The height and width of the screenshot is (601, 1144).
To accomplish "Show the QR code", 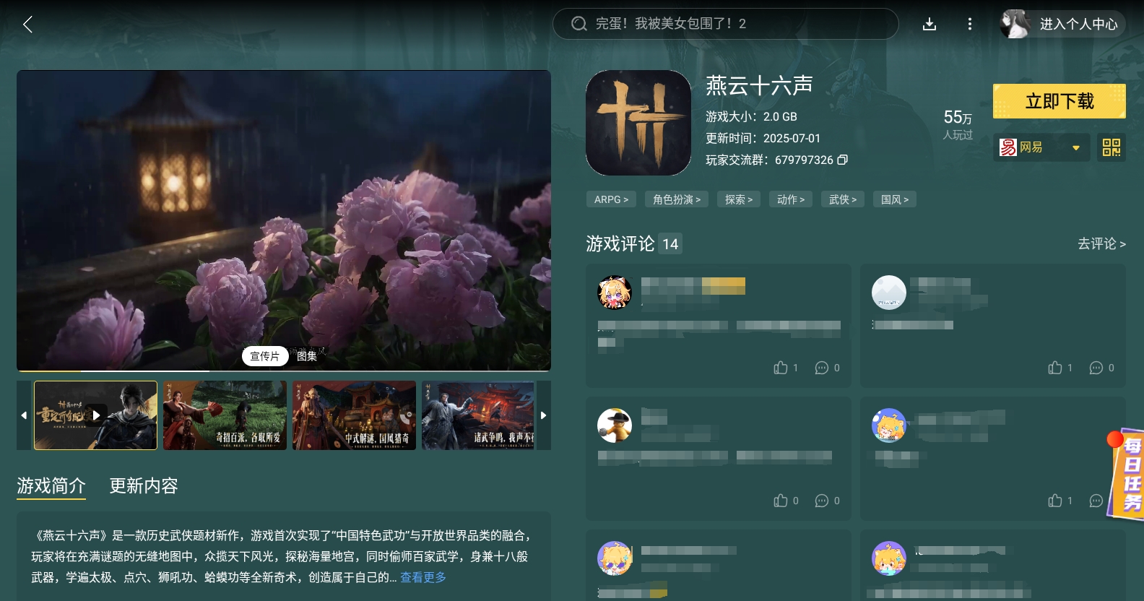I will 1111,147.
